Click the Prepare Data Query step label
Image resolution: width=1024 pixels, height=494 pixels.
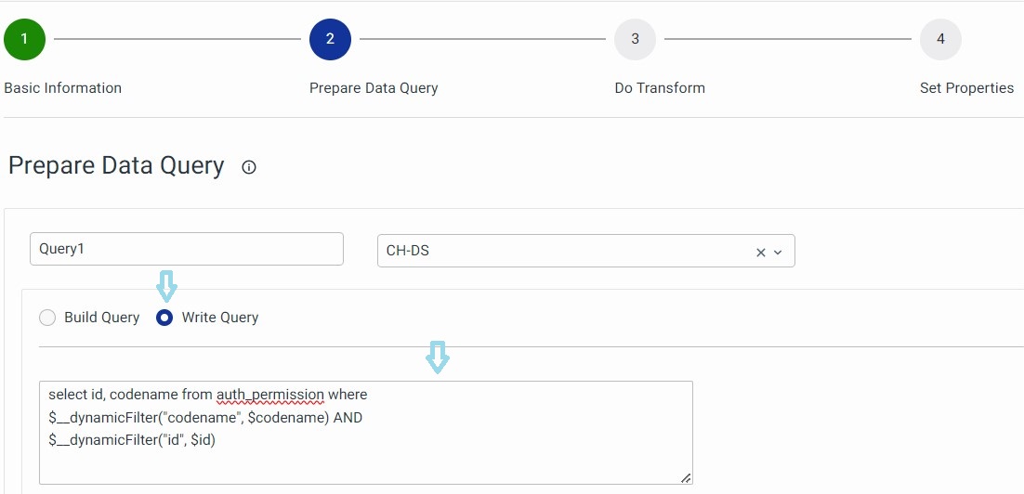pos(374,88)
